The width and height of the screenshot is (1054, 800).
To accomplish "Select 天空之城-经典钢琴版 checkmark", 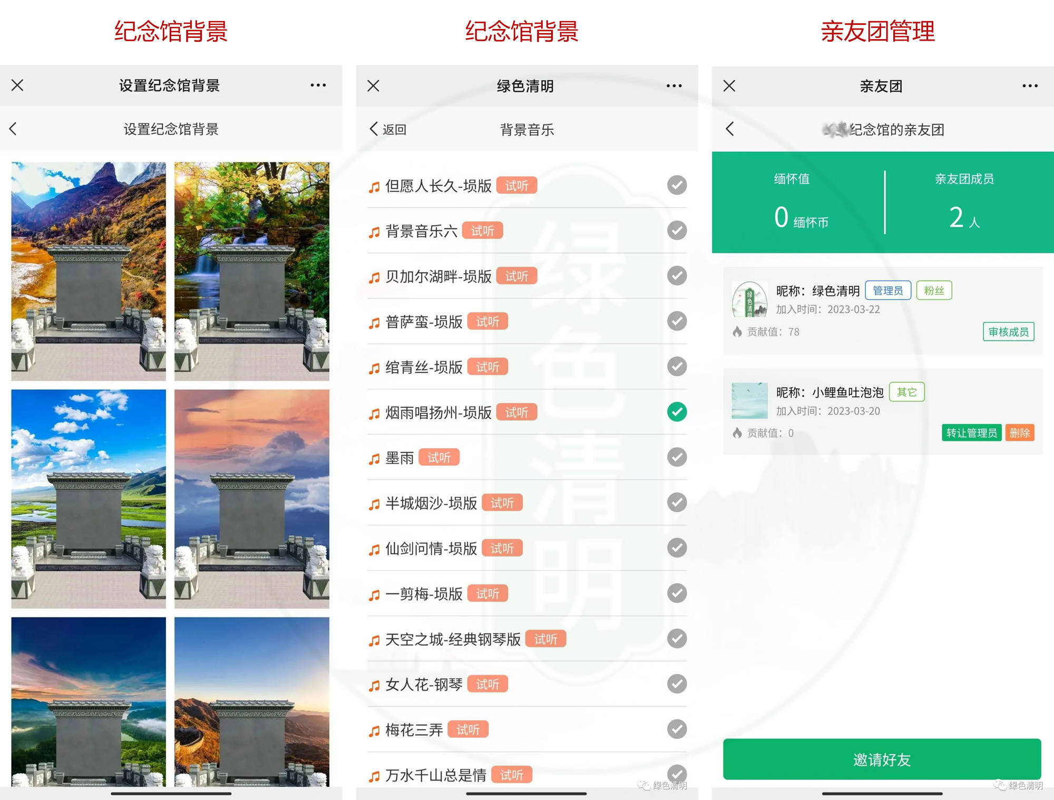I will pos(677,639).
